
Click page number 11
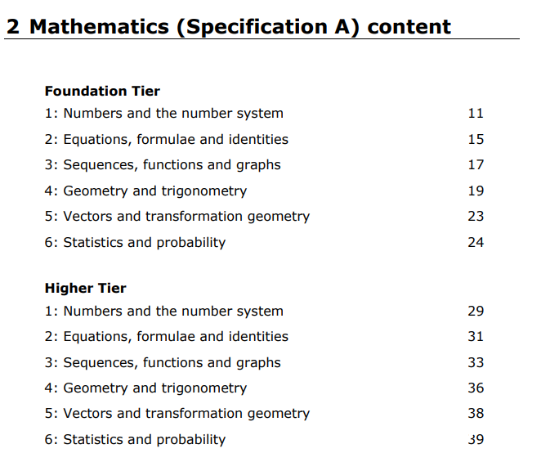tap(476, 114)
